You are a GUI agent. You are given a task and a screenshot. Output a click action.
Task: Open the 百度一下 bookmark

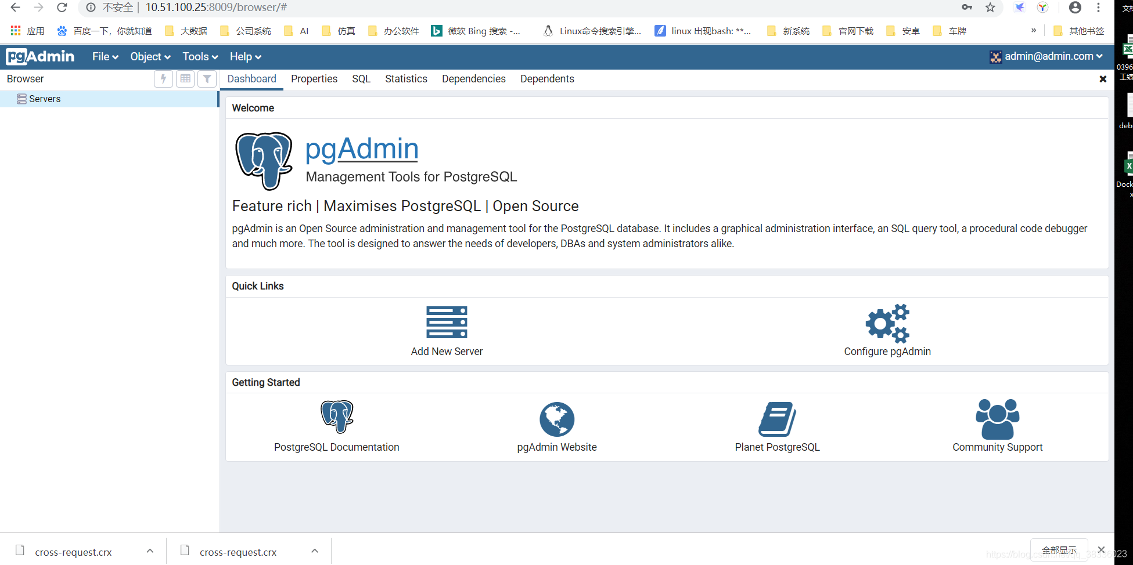point(105,31)
